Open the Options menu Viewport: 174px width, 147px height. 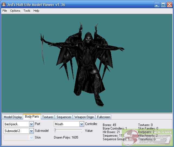coord(15,11)
